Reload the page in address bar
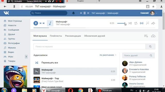 (x=22, y=7)
